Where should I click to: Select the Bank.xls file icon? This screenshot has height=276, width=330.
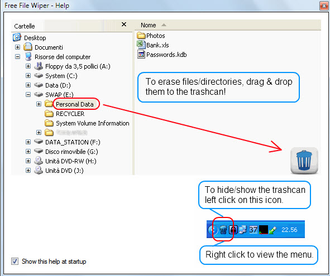(141, 45)
